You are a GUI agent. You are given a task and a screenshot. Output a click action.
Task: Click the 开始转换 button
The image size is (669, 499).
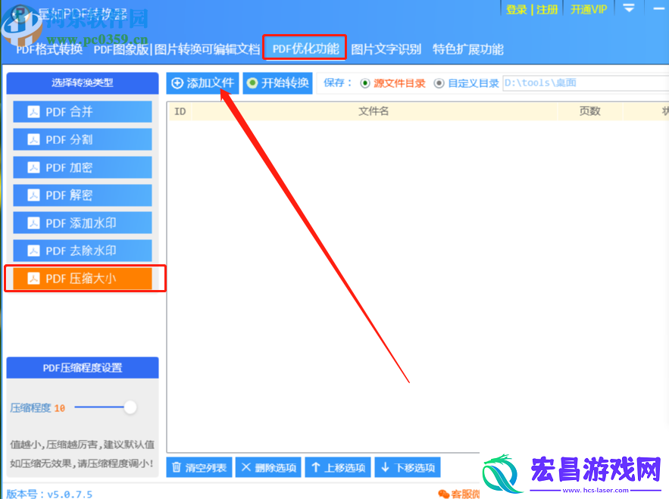[x=278, y=83]
